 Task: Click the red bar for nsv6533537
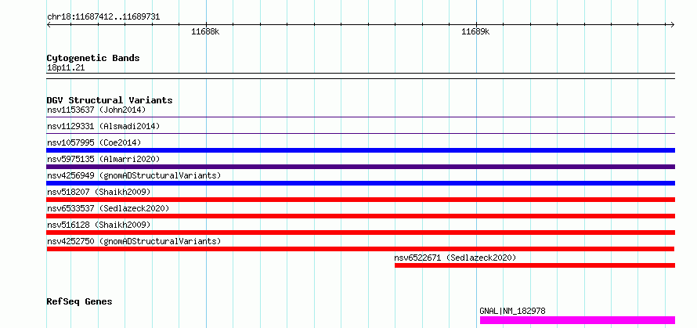[x=361, y=216]
